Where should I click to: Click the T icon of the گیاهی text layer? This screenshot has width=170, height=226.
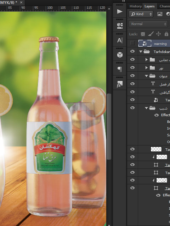pyautogui.click(x=153, y=91)
